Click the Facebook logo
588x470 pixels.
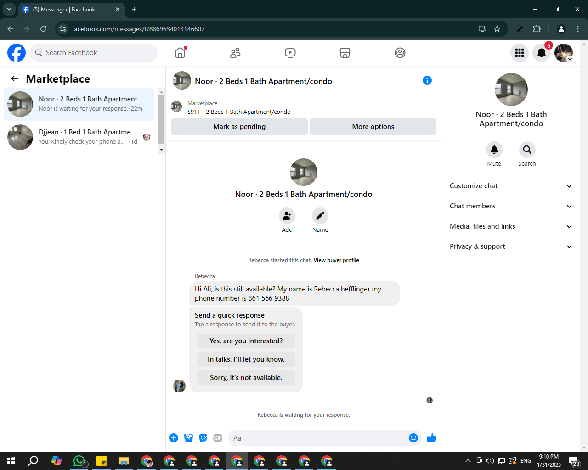(x=17, y=53)
